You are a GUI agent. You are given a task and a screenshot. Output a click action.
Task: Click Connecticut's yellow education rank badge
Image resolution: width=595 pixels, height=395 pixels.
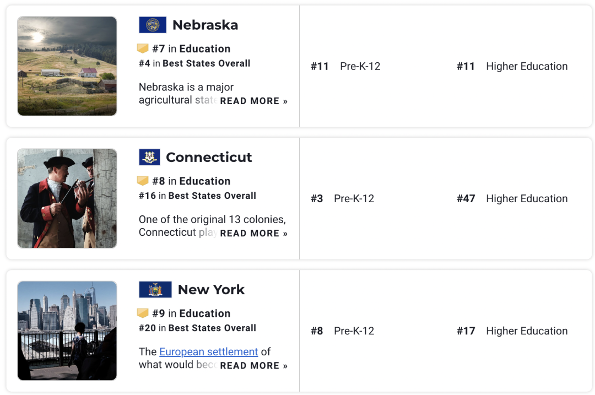coord(143,181)
